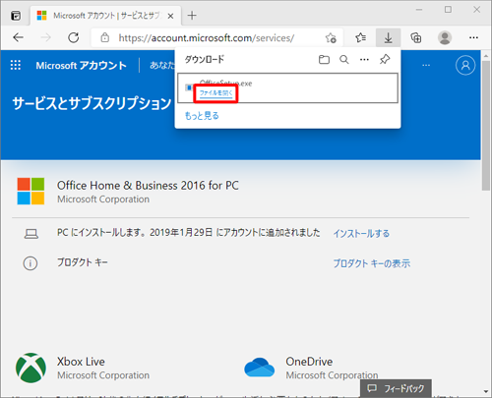Toggle the Downloads toolbar button
The height and width of the screenshot is (398, 492).
tap(388, 37)
